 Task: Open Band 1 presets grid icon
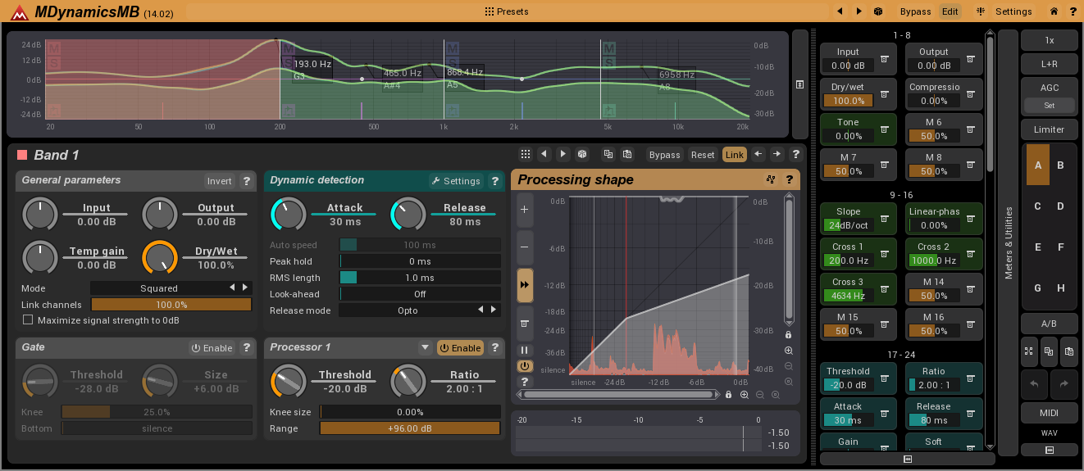click(x=525, y=154)
